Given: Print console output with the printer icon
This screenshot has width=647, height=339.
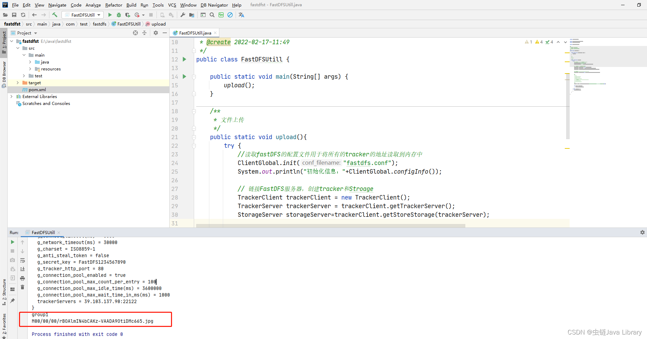Looking at the screenshot, I should coord(22,278).
